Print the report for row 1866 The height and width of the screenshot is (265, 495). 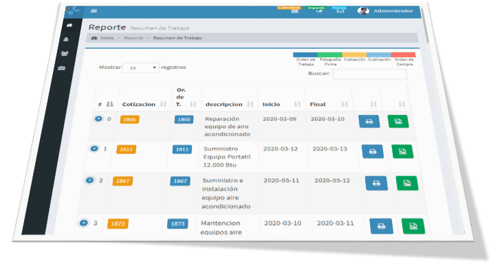[x=369, y=121]
